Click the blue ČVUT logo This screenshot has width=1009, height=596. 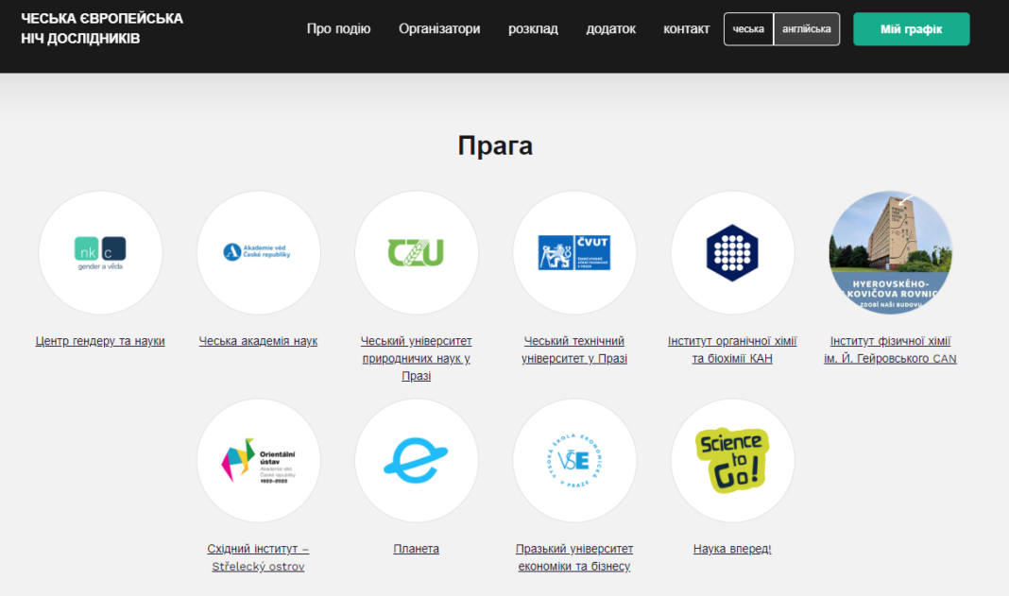pyautogui.click(x=574, y=252)
